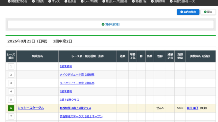Image resolution: width=218 pixels, height=122 pixels.
Task: Click the 負担重量 column header
Action: 180,56
